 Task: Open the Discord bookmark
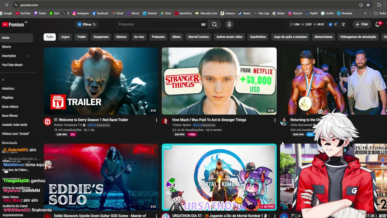point(295,13)
